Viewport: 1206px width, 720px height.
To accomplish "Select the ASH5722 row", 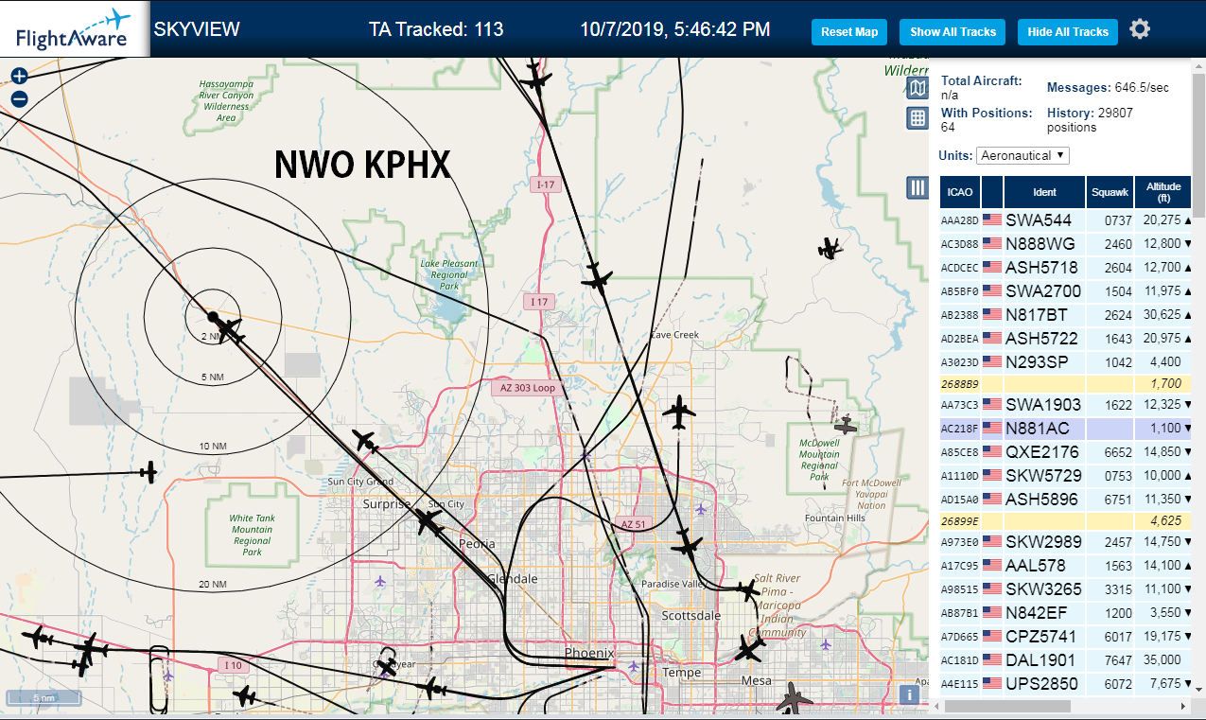I will (x=1066, y=338).
